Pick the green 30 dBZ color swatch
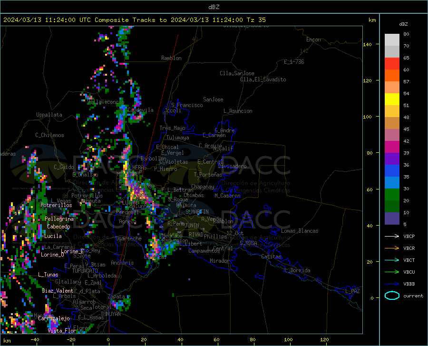Viewport: 428px width, 346px height. (392, 195)
